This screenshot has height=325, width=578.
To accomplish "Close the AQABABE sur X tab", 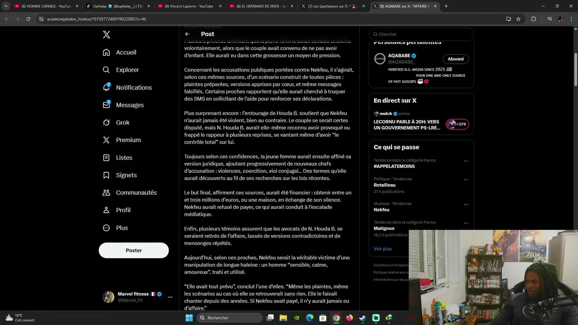I will [x=435, y=6].
